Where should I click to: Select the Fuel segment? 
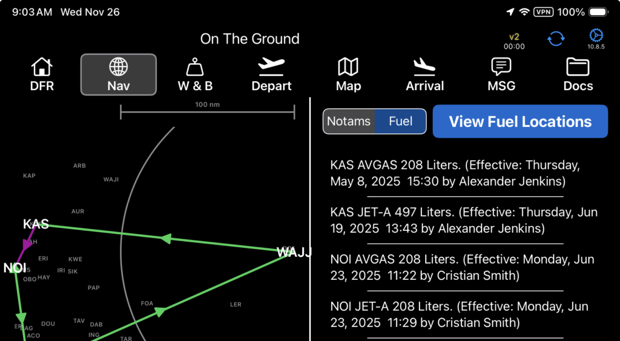400,122
